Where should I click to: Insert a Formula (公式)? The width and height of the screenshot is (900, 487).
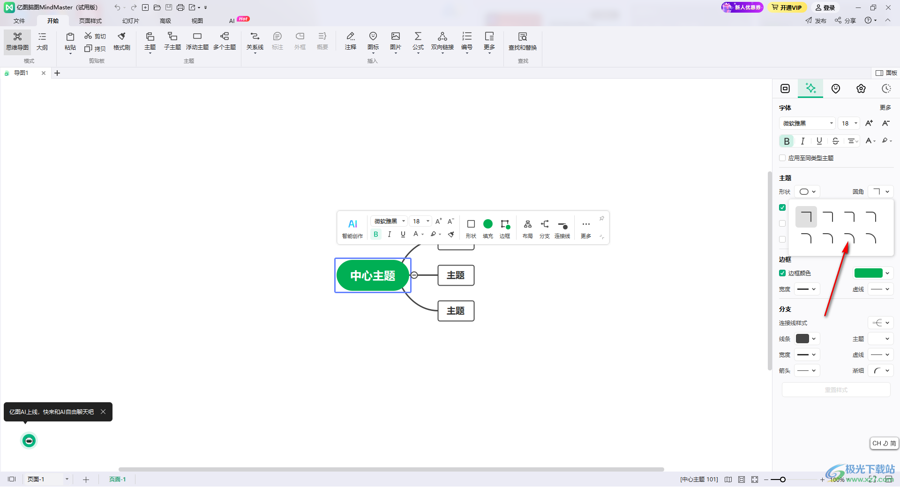[x=418, y=41]
